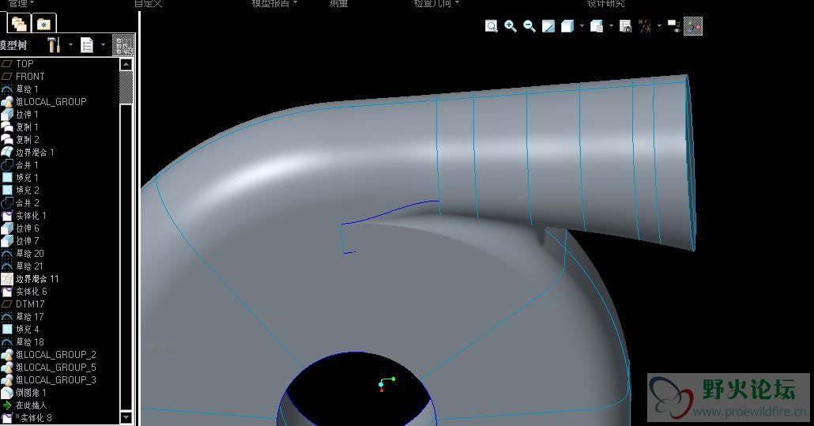Viewport: 814px width, 426px height.
Task: Click the Zoom In magnifier icon
Action: [x=511, y=26]
